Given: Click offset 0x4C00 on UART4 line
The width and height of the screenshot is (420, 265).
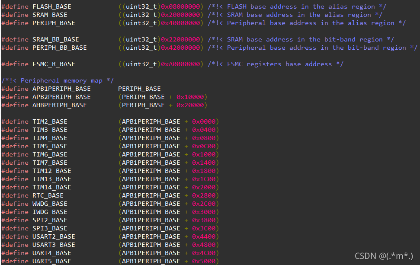Looking at the screenshot, I should pos(204,253).
